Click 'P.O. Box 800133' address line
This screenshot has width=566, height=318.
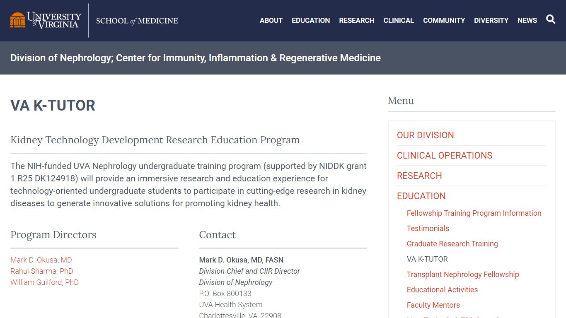(225, 294)
